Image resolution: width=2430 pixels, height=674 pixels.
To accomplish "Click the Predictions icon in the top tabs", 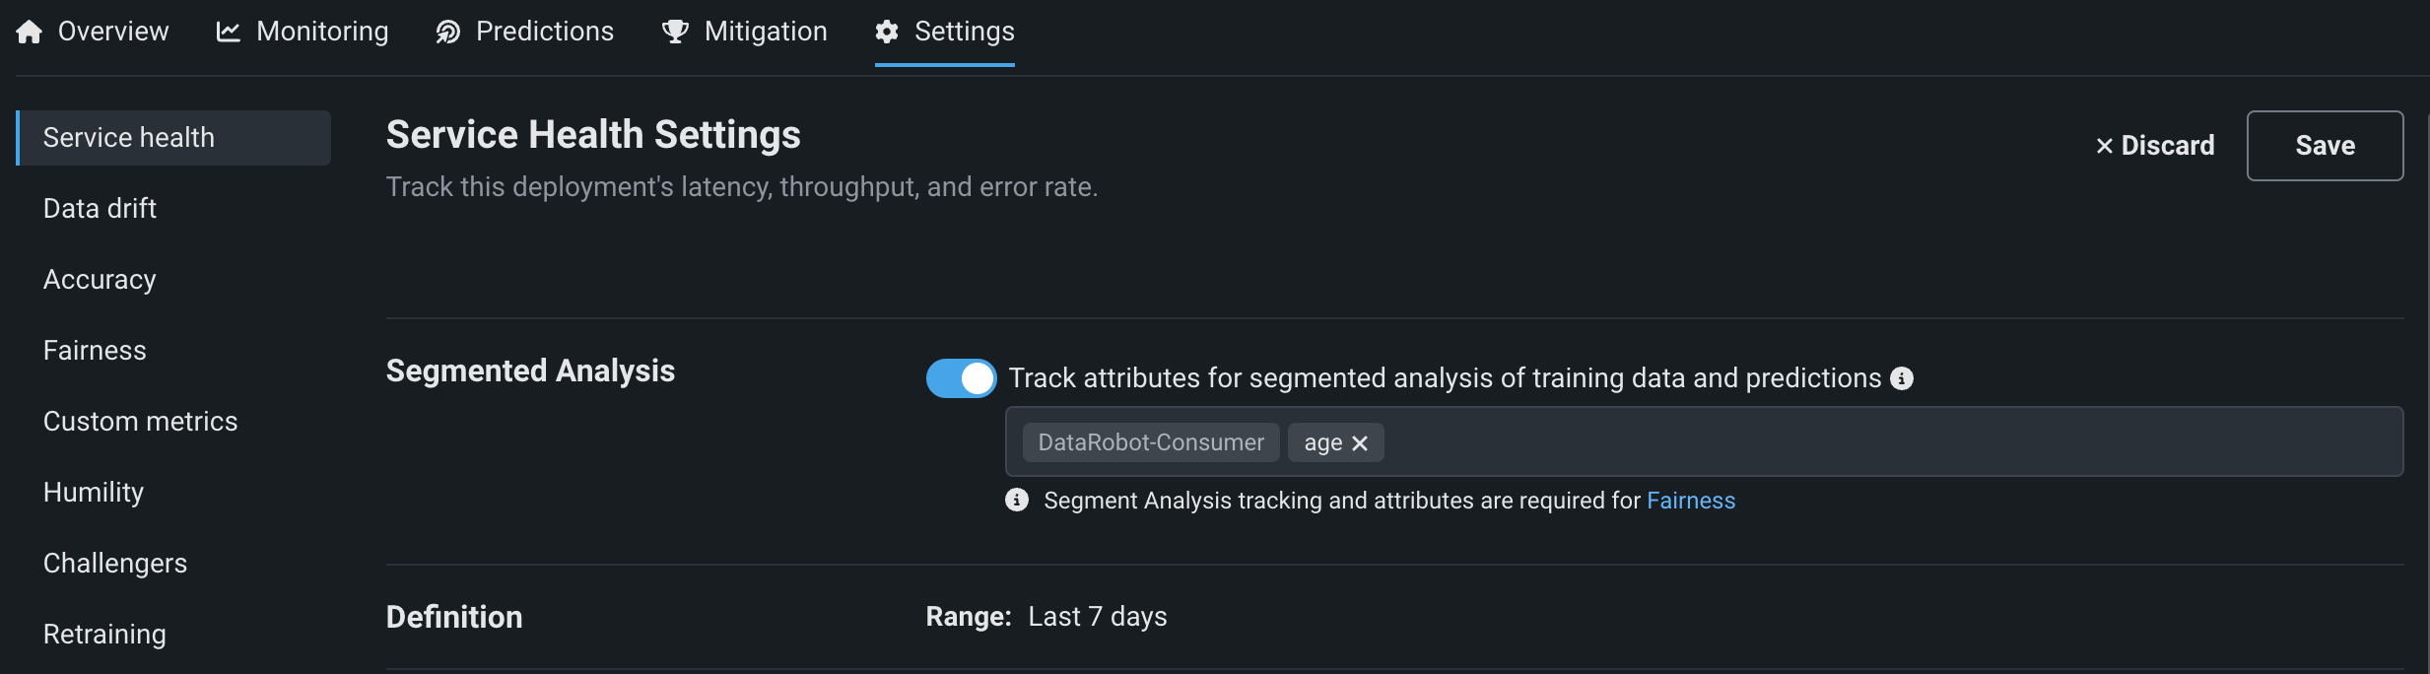I will click(448, 33).
